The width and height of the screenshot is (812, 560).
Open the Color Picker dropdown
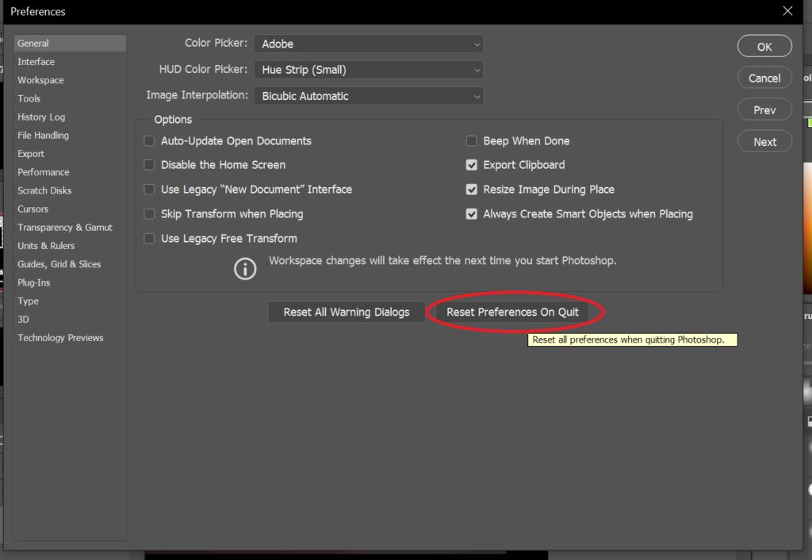[369, 44]
